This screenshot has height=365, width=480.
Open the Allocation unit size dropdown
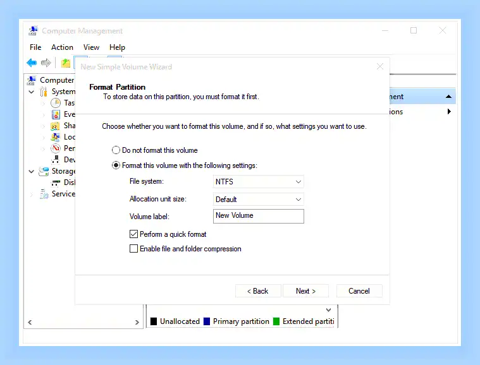(259, 200)
